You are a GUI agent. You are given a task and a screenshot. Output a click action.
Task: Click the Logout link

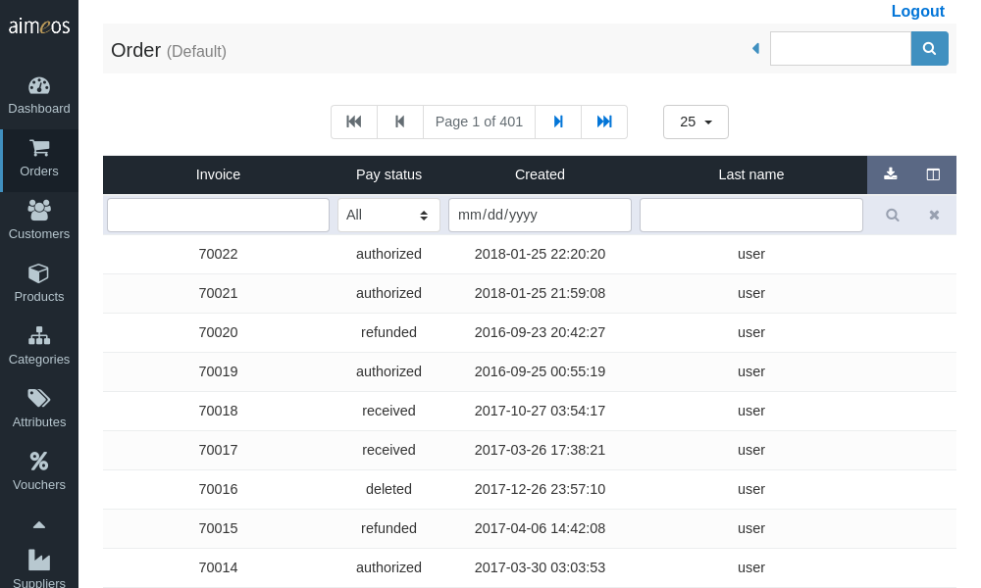click(918, 11)
